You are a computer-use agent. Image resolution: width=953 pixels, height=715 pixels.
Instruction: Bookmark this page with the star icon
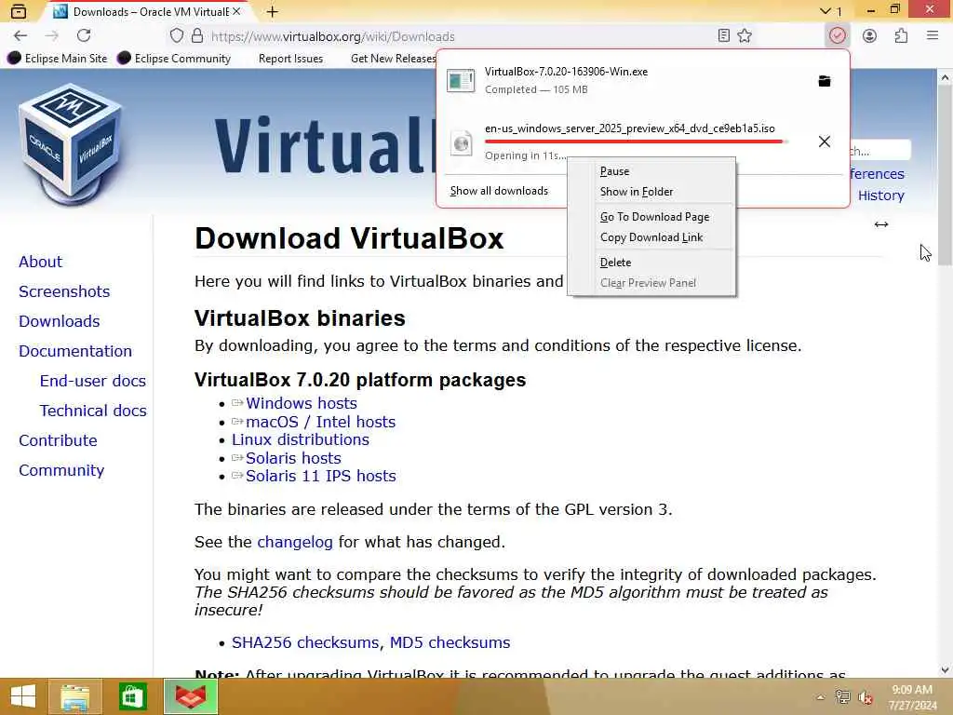coord(745,36)
